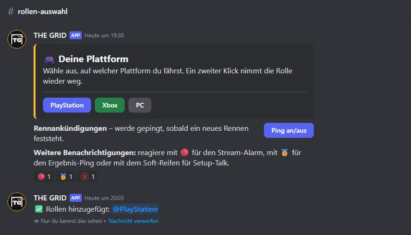Click the timestamp Heute um 19:30
The height and width of the screenshot is (235, 411).
[104, 36]
